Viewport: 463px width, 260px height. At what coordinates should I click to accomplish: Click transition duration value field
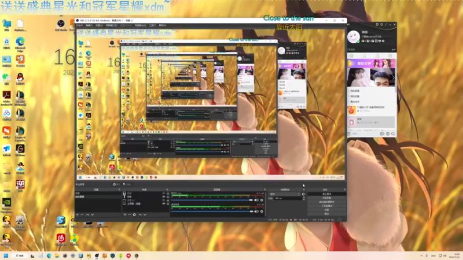coord(288,198)
